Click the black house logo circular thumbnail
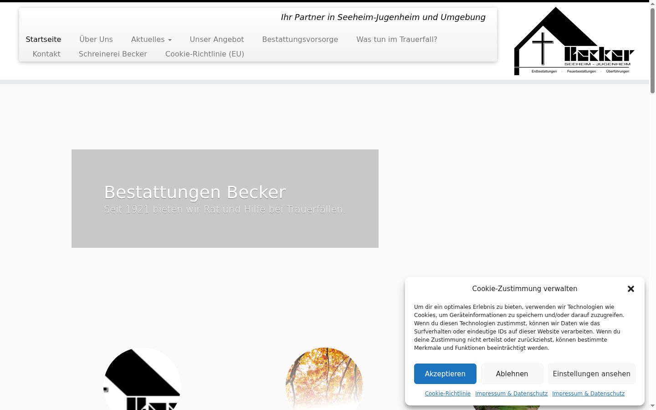This screenshot has height=410, width=656. (142, 379)
